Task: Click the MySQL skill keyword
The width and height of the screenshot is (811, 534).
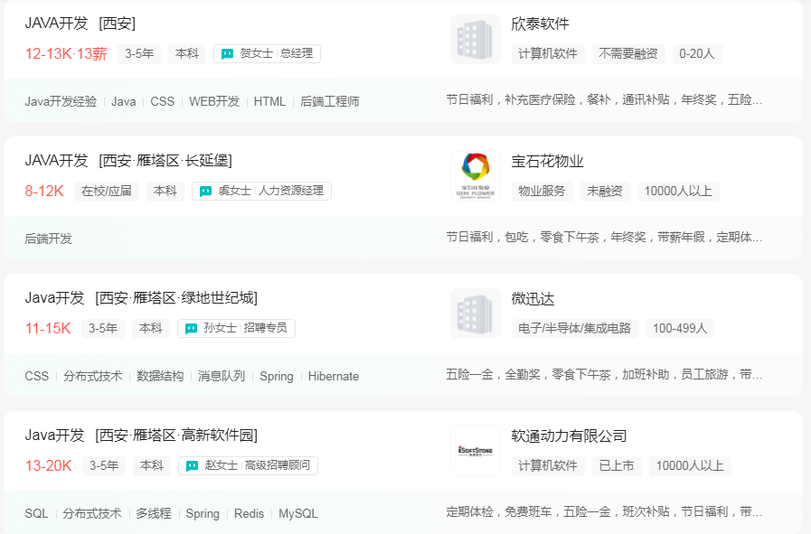Action: click(298, 514)
